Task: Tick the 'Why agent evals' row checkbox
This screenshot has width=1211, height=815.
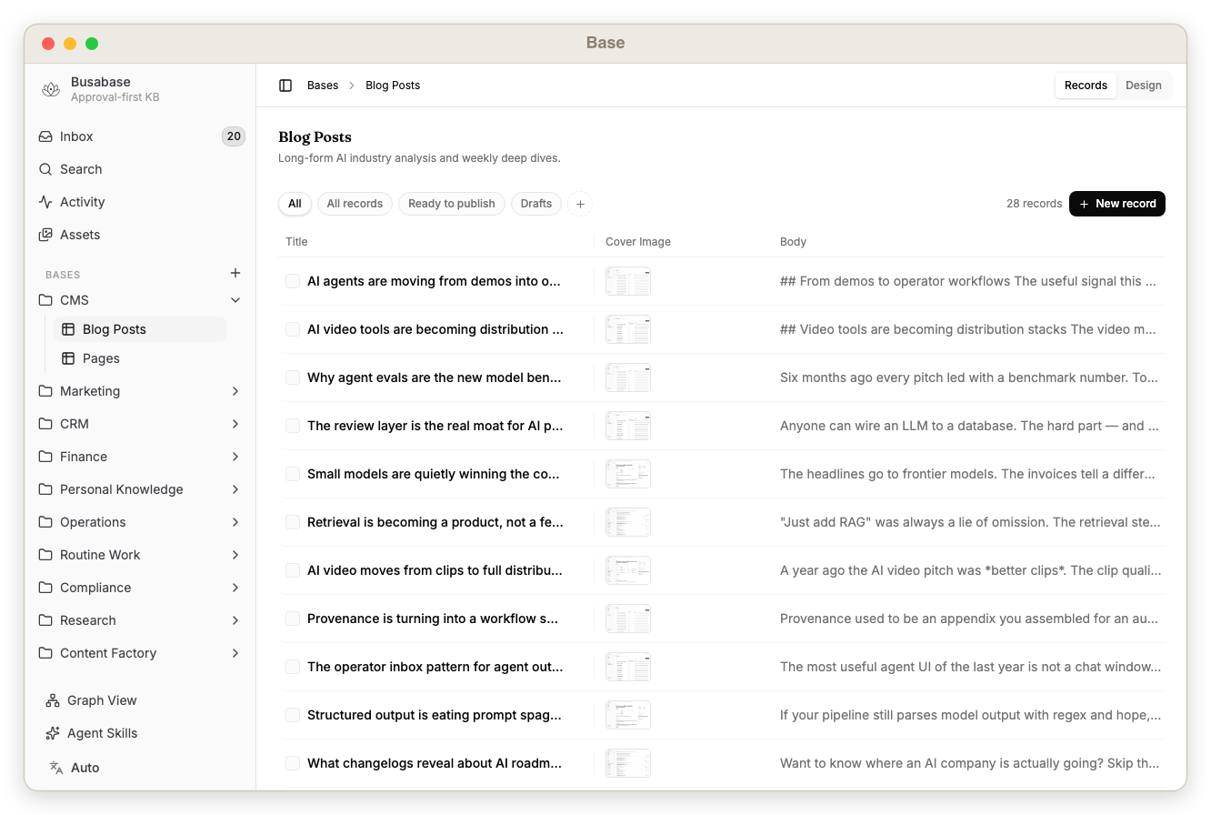Action: pyautogui.click(x=293, y=377)
